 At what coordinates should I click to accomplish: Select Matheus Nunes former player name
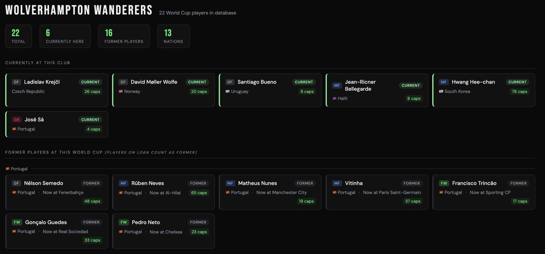[x=258, y=183]
